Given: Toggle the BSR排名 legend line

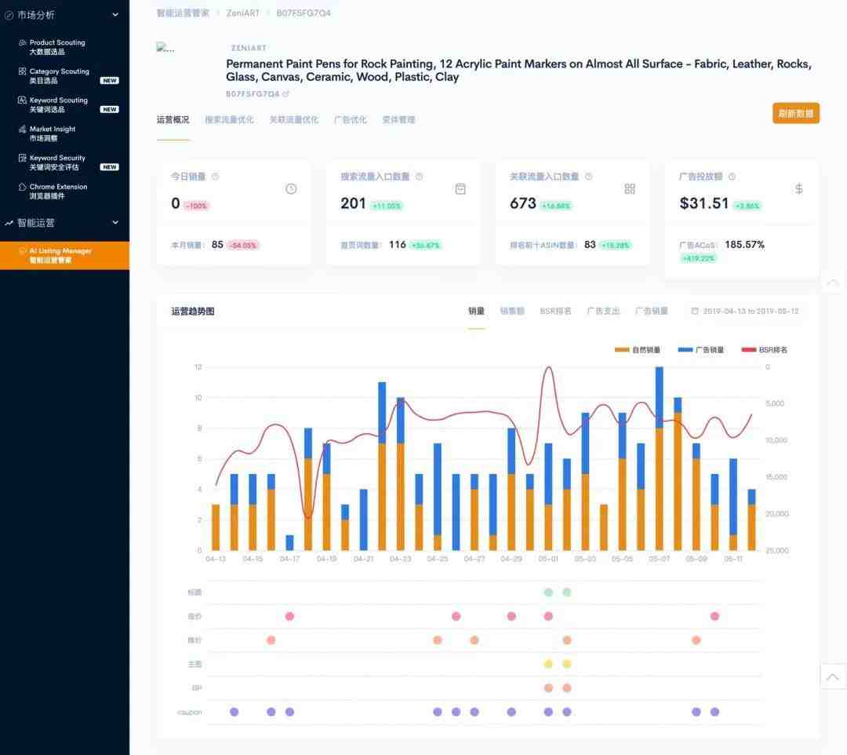Looking at the screenshot, I should [764, 350].
